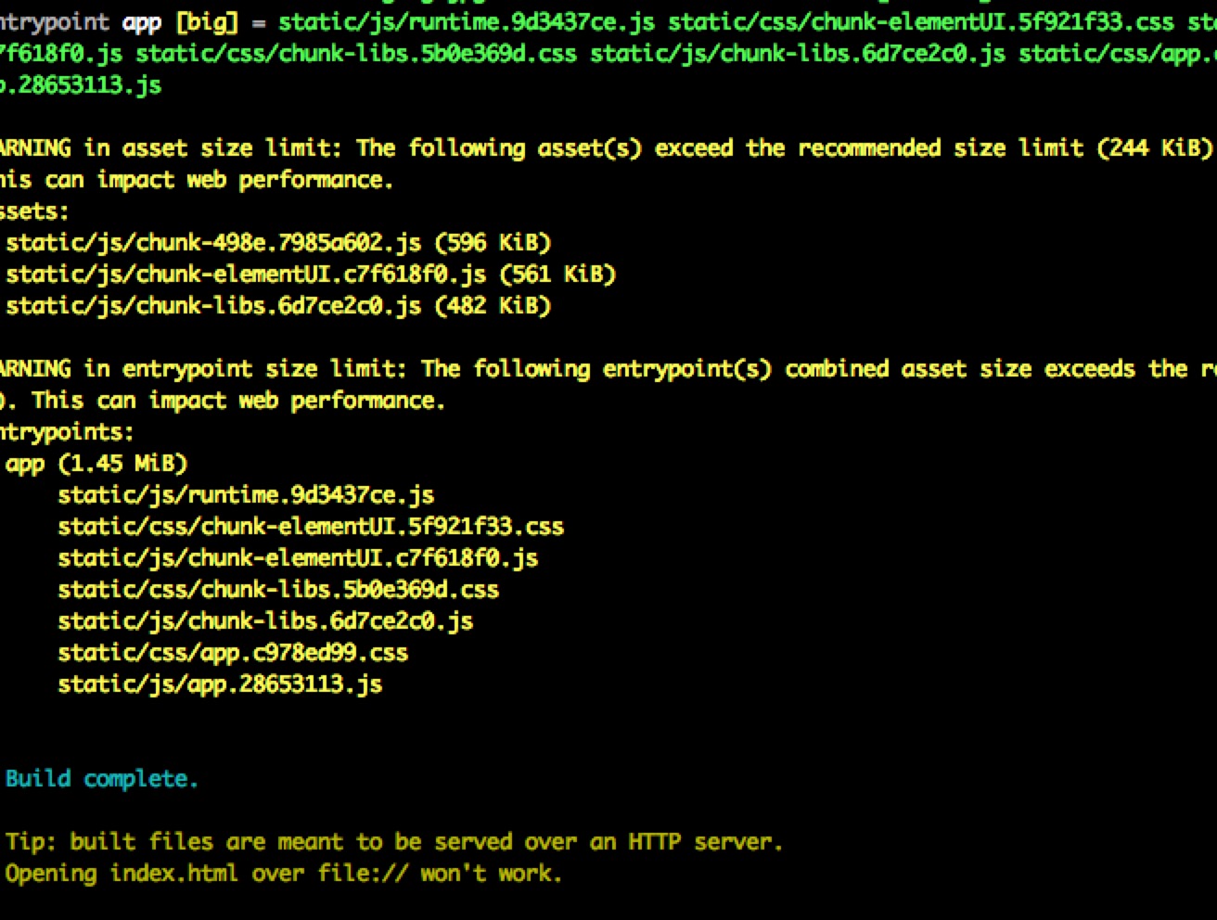
Task: Click static/css/chunk-libs.5b0e369d.css in the entrypoint list
Action: coord(278,590)
